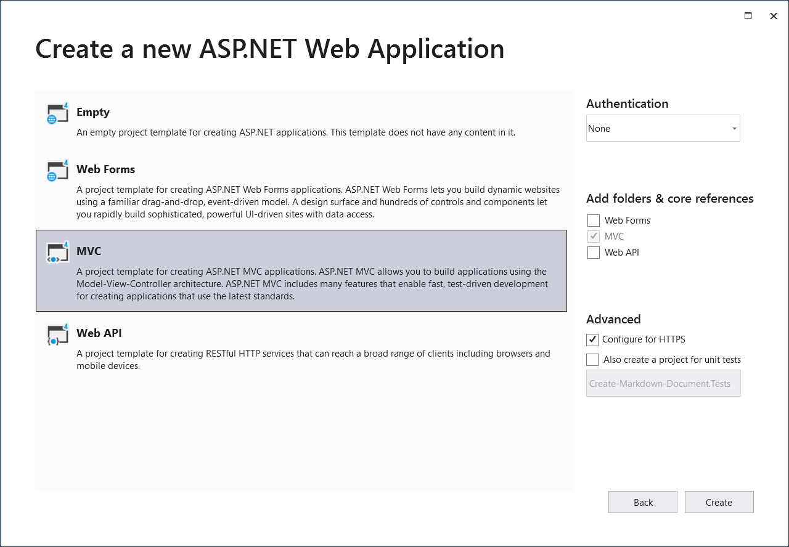Click the Web API checkbox label
789x547 pixels.
(x=622, y=253)
